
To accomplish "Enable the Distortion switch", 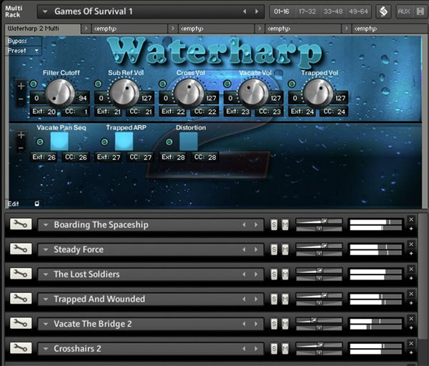I will click(x=189, y=141).
